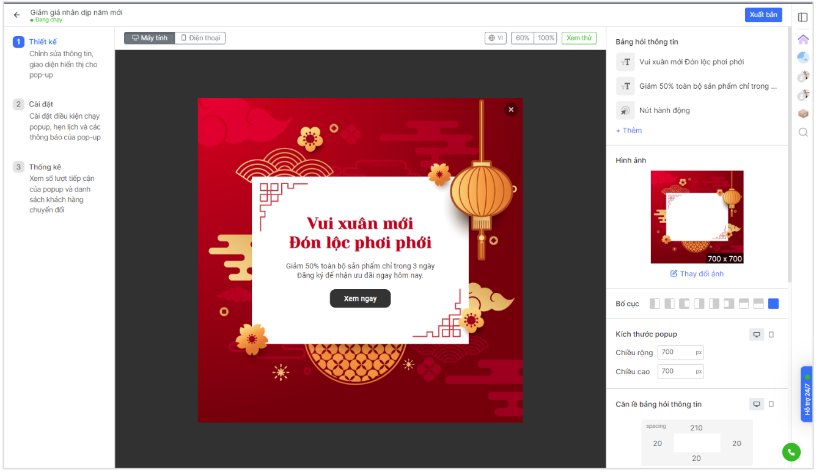The image size is (819, 472).
Task: Go to step 2 Cài đặt
Action: [x=41, y=104]
